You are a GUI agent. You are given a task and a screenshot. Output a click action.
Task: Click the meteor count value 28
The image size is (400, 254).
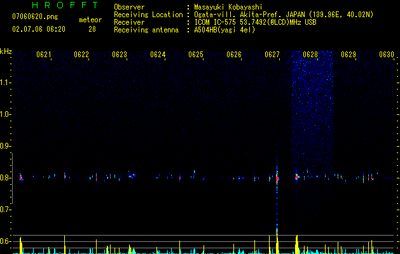(x=92, y=29)
